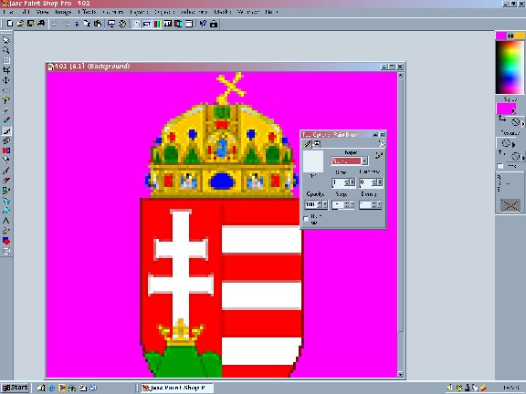
Task: Select the Draw line tool
Action: pos(6,231)
